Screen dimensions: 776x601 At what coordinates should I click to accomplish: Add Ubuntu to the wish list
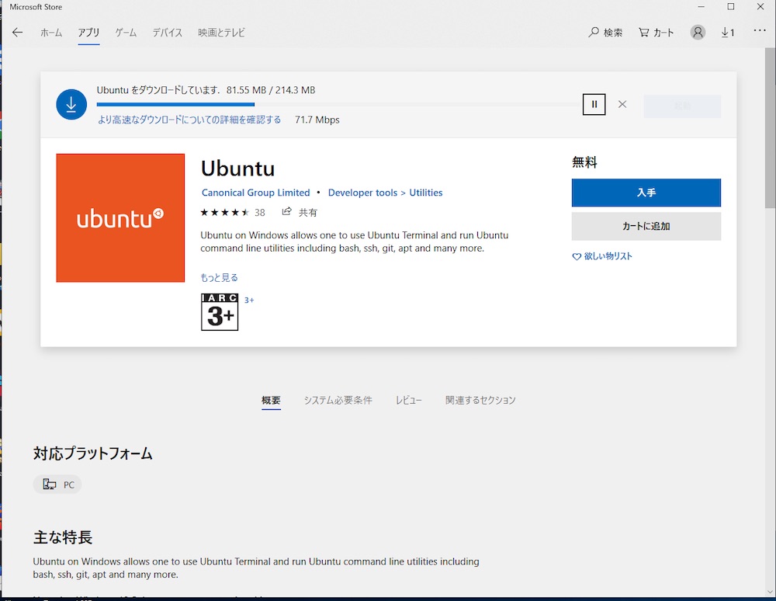click(602, 256)
